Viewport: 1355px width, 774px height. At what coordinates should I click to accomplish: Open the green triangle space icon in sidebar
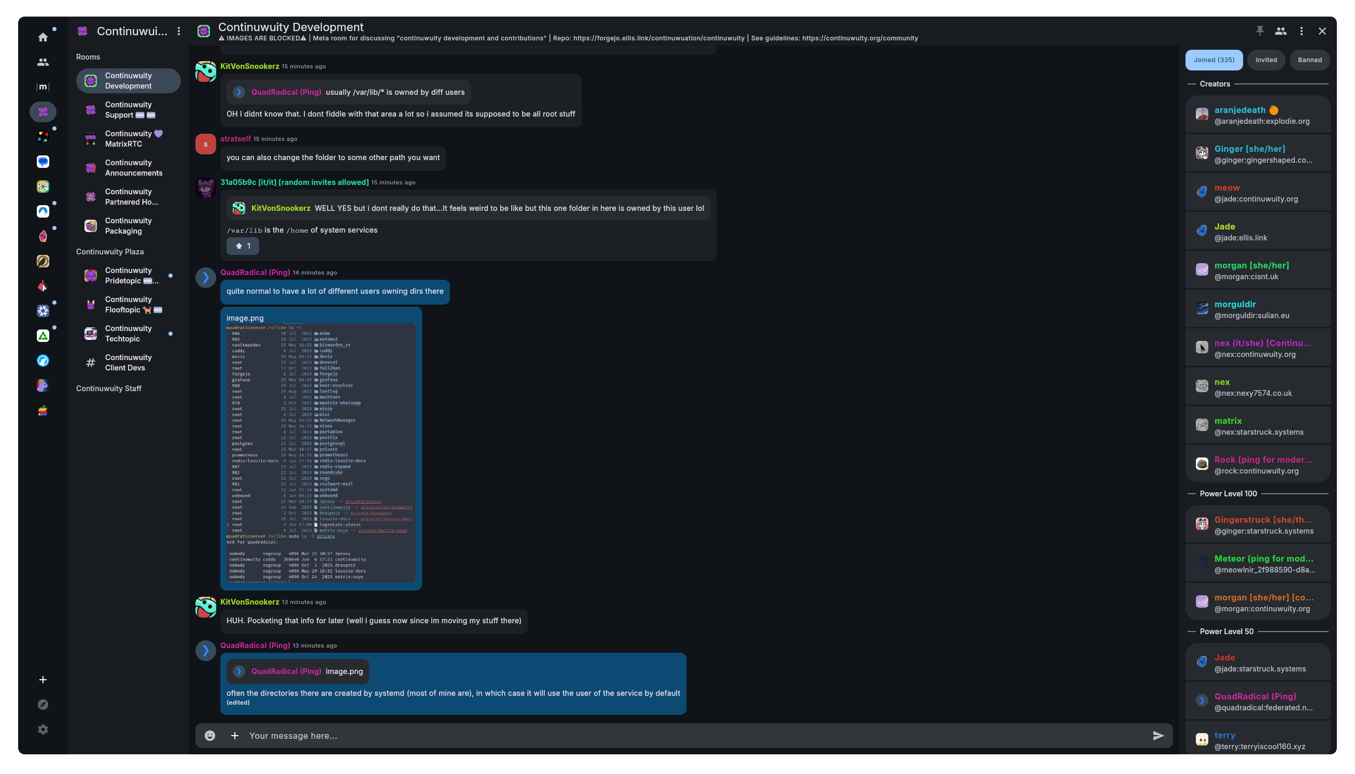tap(43, 336)
